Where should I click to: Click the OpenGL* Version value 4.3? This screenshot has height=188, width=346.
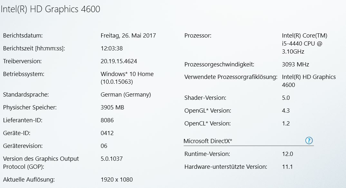point(286,110)
